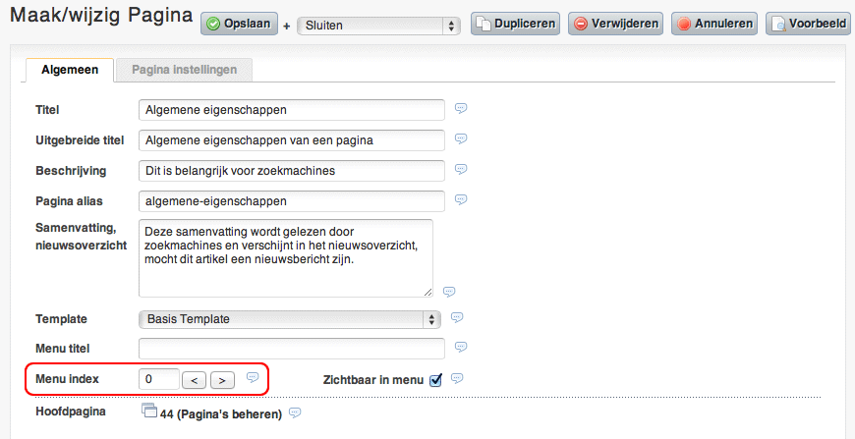Click the Annuleren button
855x439 pixels.
(x=714, y=24)
